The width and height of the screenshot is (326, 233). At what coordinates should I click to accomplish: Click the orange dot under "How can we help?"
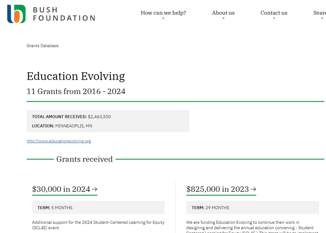click(x=163, y=18)
